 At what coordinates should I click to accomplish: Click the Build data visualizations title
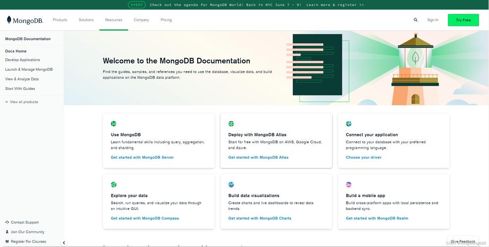tap(254, 196)
